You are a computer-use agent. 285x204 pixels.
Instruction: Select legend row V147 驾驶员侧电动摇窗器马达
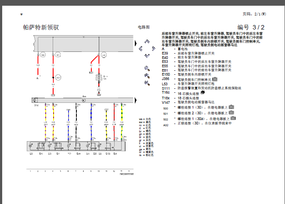[x=188, y=102]
